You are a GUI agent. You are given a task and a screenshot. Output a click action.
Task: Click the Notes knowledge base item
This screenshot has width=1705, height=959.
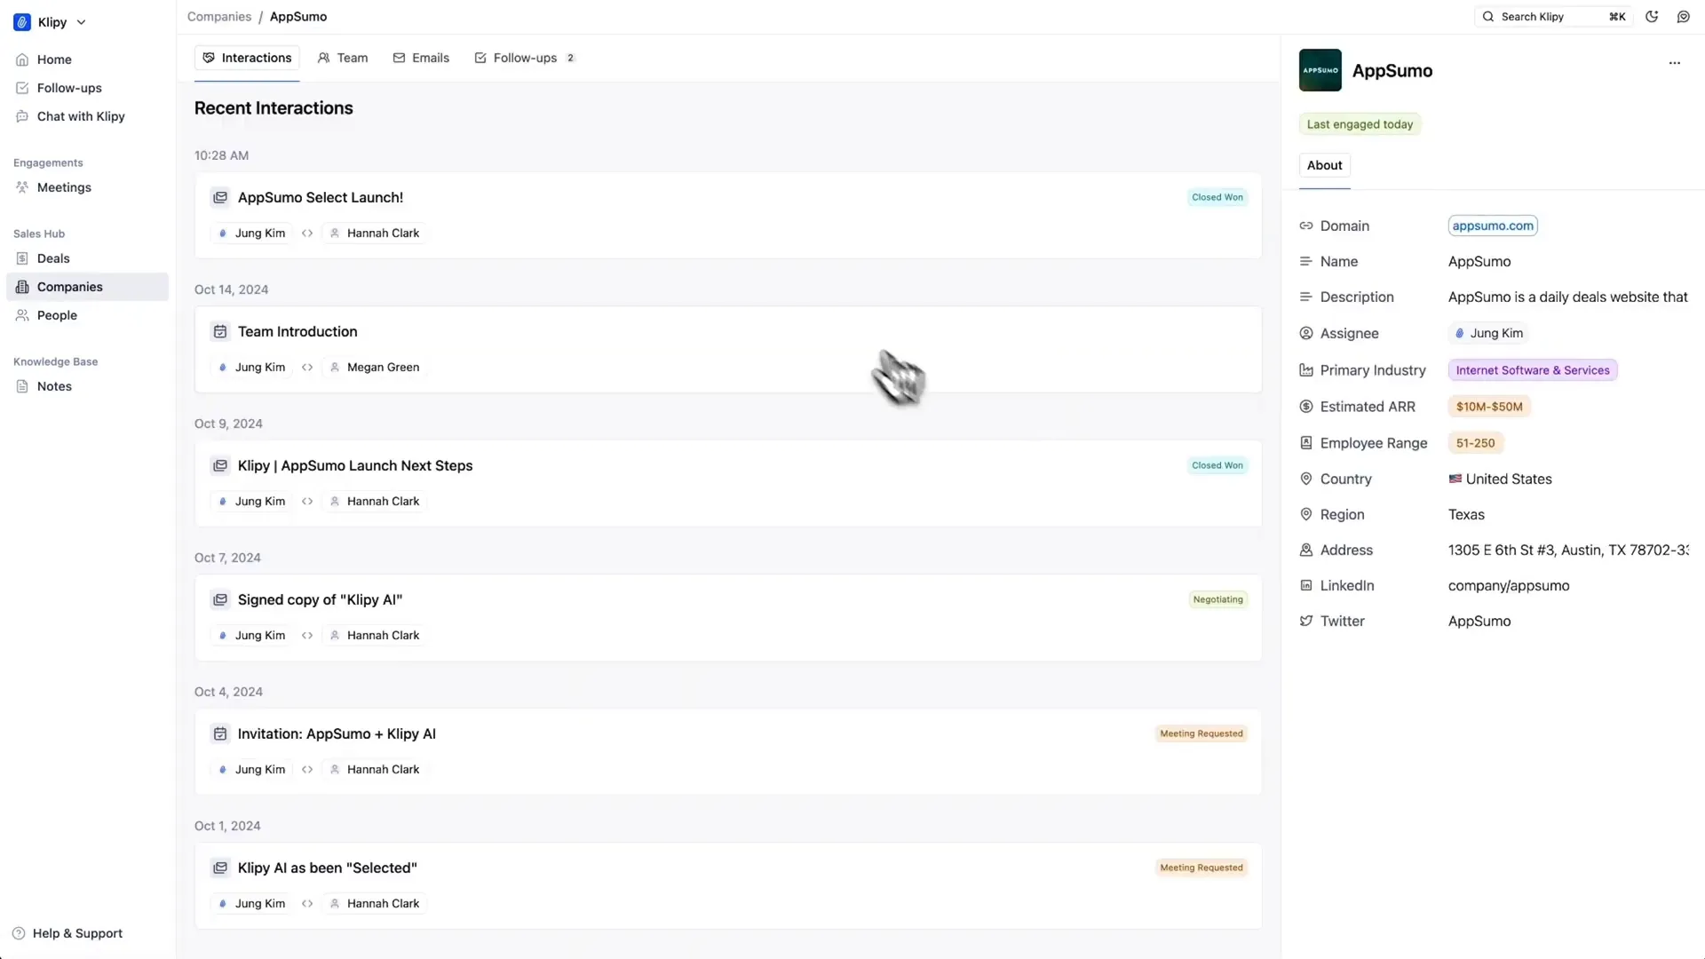pos(54,385)
